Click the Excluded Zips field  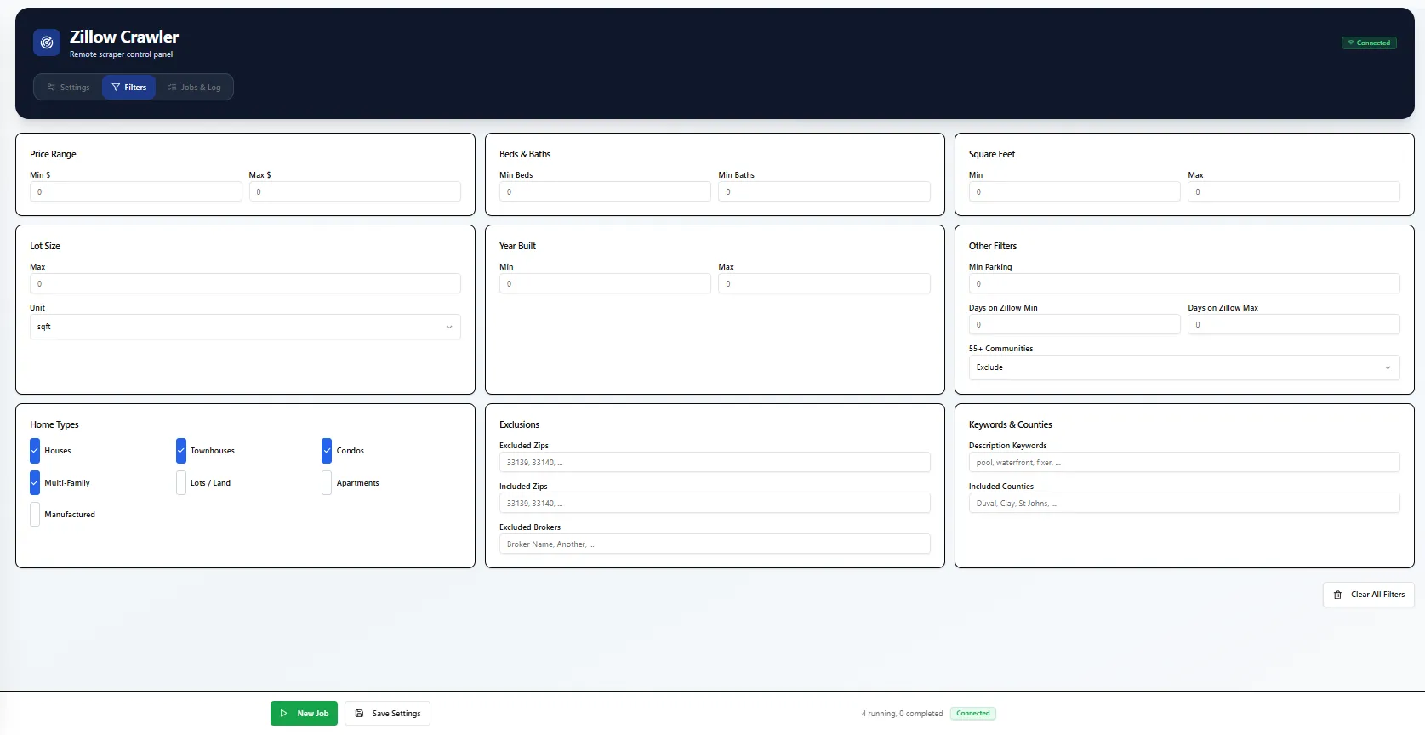(715, 462)
